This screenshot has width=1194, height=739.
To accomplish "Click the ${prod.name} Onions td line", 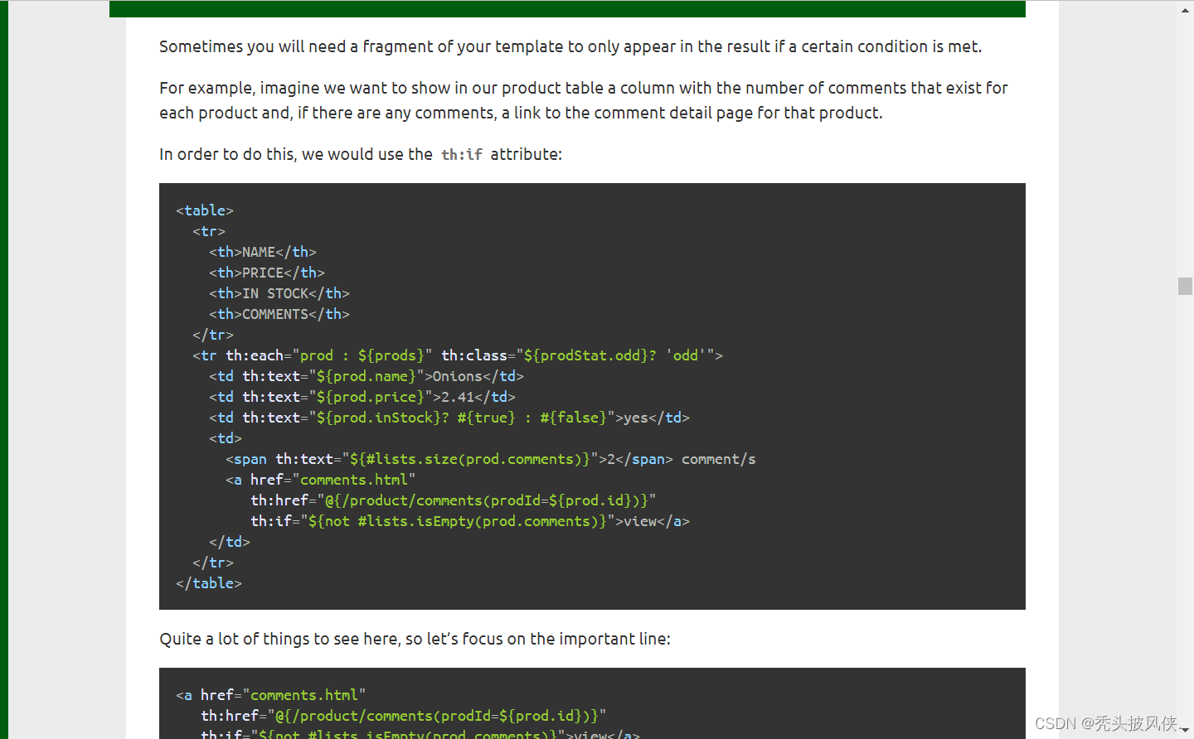I will click(x=366, y=376).
